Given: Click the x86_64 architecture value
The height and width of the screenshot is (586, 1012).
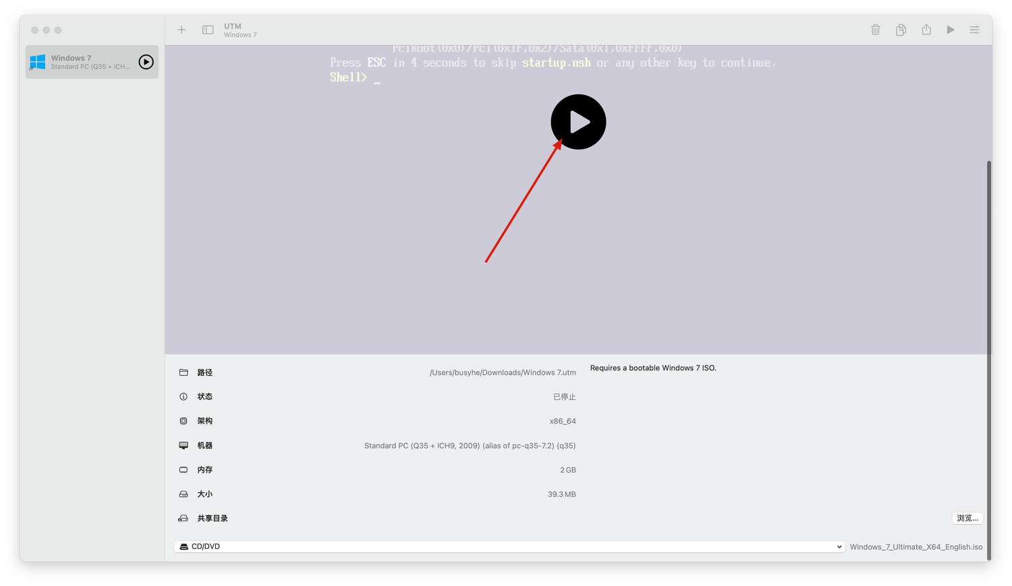Looking at the screenshot, I should tap(563, 421).
